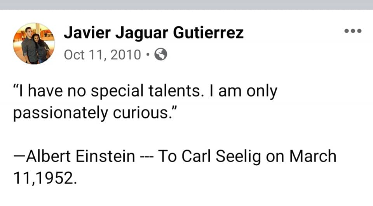The height and width of the screenshot is (206, 373).
Task: Click the globe public audience icon
Action: 161,55
